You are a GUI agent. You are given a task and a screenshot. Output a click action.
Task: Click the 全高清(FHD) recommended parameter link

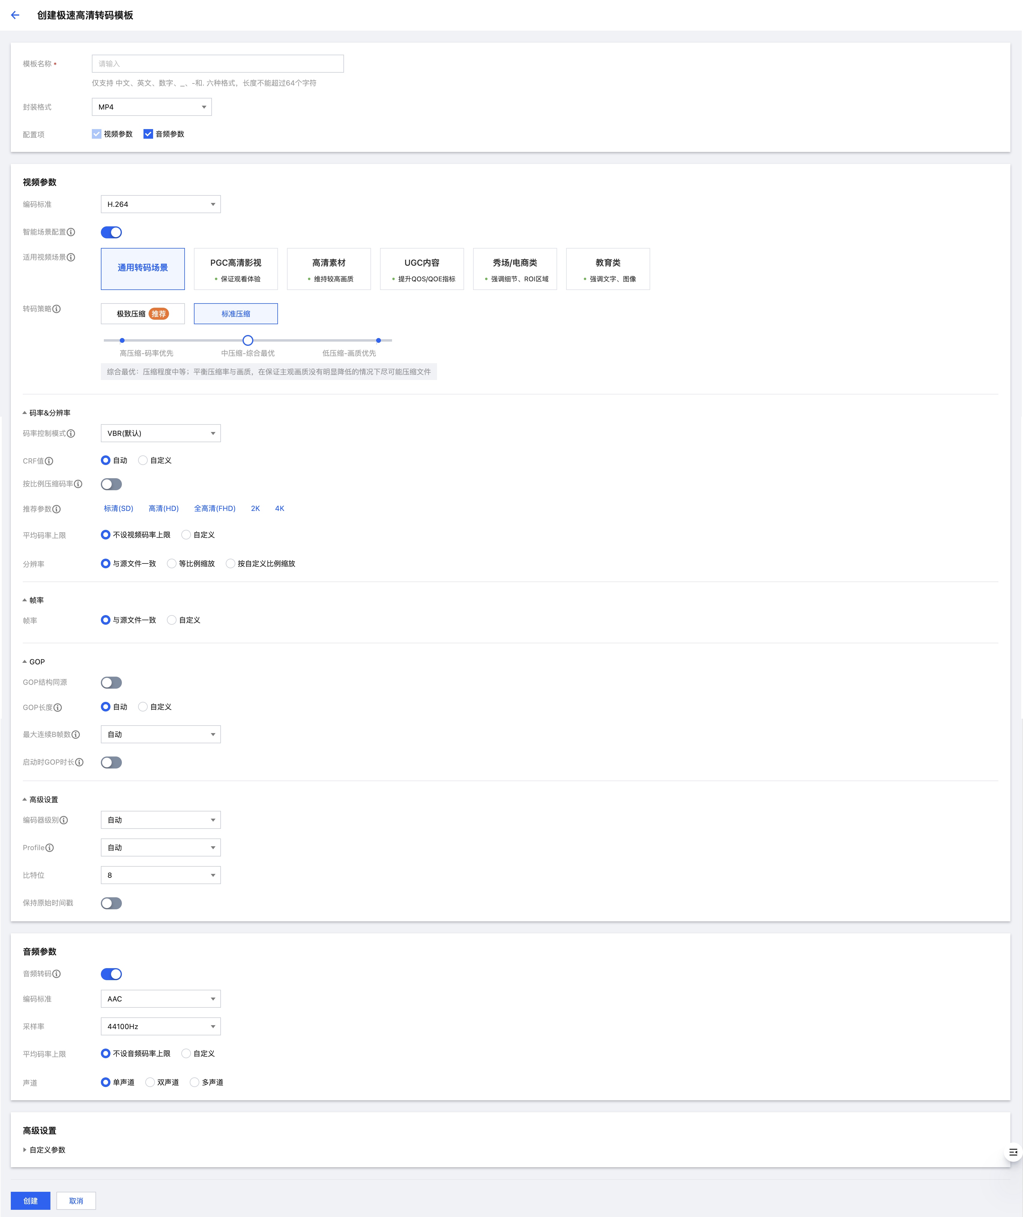[215, 508]
